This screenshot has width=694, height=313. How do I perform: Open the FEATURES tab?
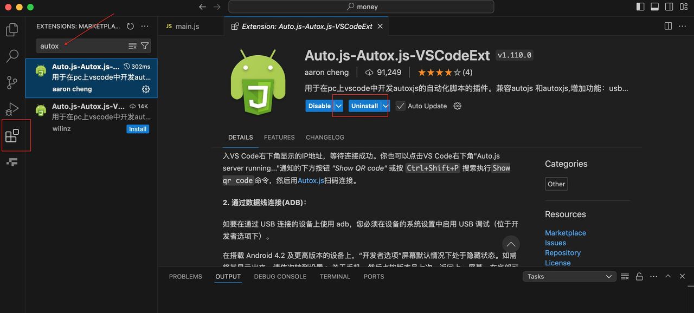(x=279, y=138)
